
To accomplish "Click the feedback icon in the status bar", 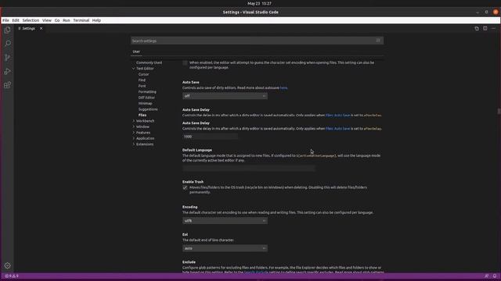I will point(486,276).
